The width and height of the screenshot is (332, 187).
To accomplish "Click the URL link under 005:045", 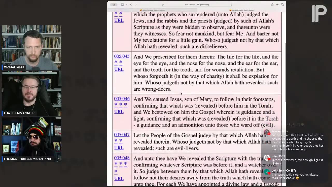I will (119, 69).
